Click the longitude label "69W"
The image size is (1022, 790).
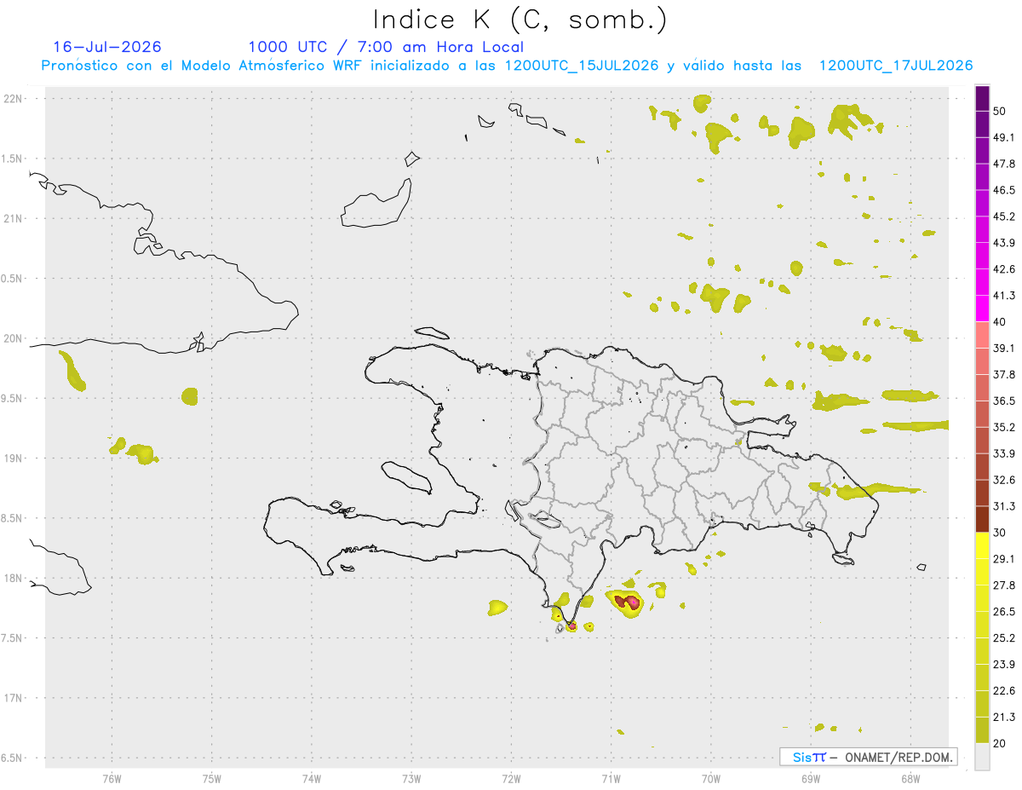pos(810,778)
